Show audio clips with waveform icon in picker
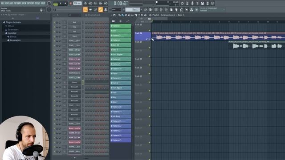This screenshot has width=285, height=160. click(120, 21)
